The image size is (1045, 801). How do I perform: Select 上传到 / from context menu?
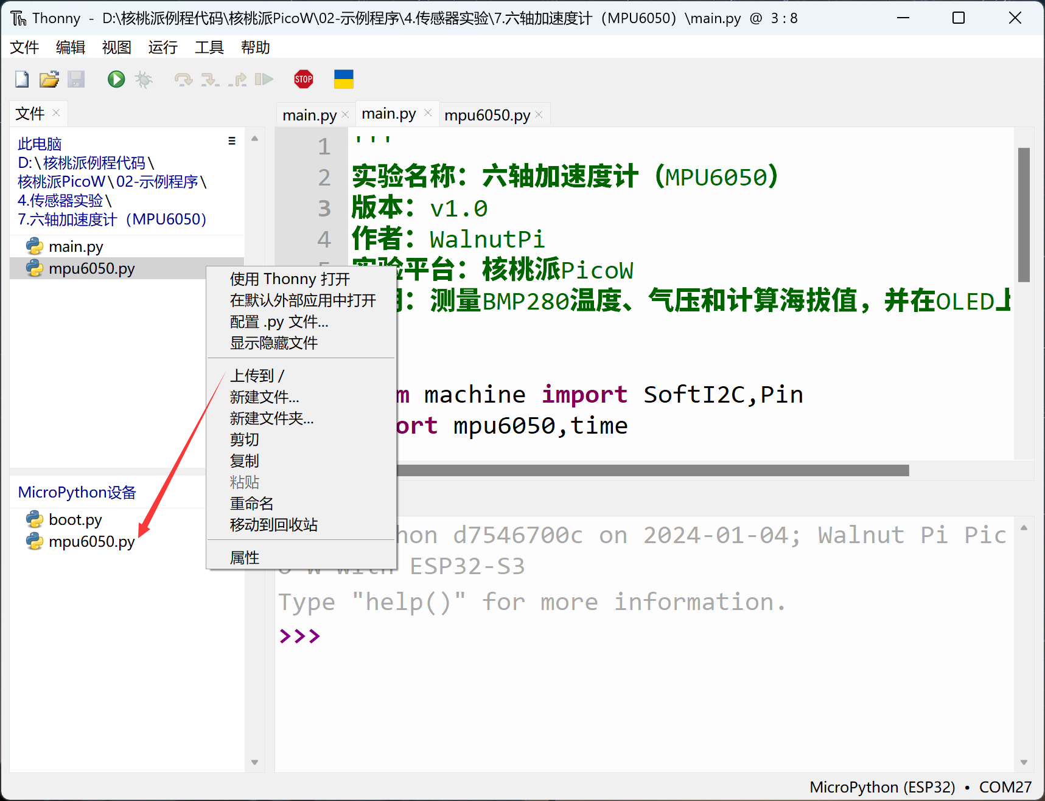point(257,376)
